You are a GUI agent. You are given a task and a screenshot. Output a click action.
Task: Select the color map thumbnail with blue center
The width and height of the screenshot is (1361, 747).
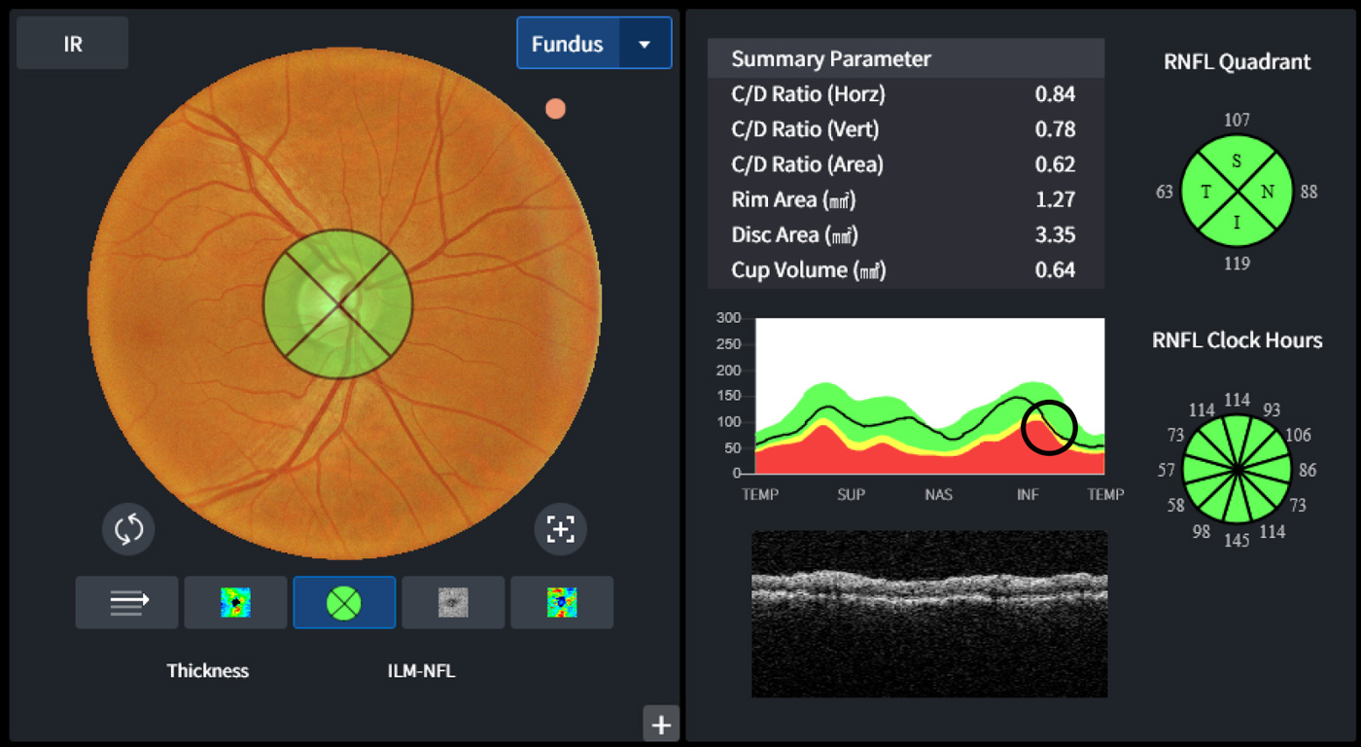tap(562, 603)
